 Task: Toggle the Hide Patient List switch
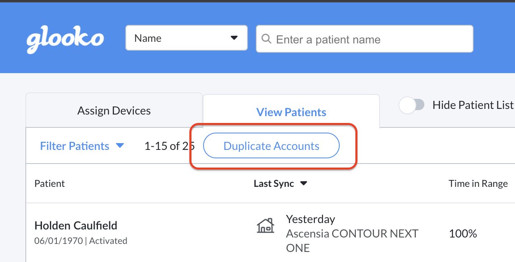(x=411, y=104)
